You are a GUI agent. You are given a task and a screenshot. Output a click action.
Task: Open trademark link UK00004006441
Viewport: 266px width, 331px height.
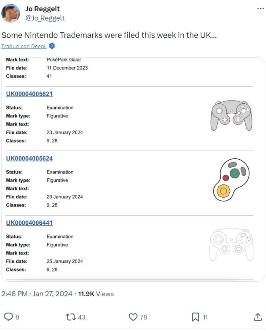[29, 223]
